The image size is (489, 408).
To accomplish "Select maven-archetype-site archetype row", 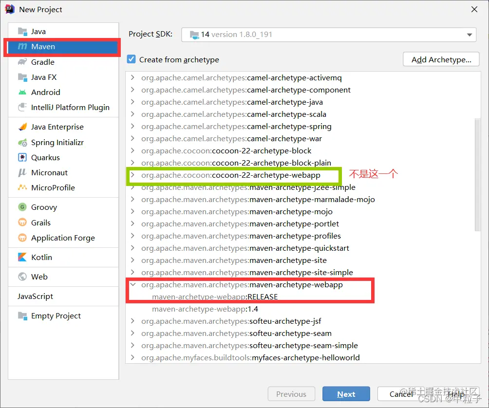I will (x=234, y=260).
